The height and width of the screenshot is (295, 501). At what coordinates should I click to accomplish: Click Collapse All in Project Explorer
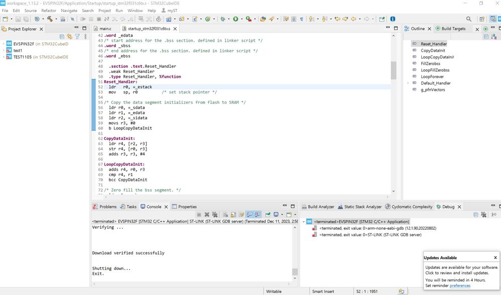(62, 37)
